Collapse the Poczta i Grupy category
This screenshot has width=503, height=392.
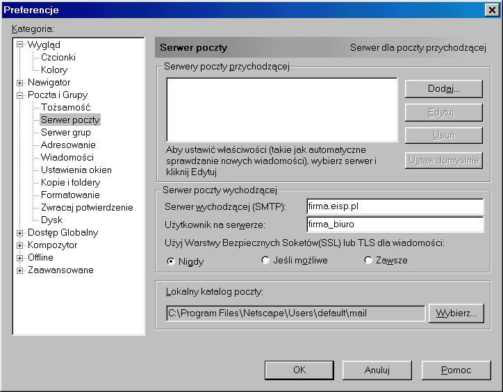(x=20, y=95)
